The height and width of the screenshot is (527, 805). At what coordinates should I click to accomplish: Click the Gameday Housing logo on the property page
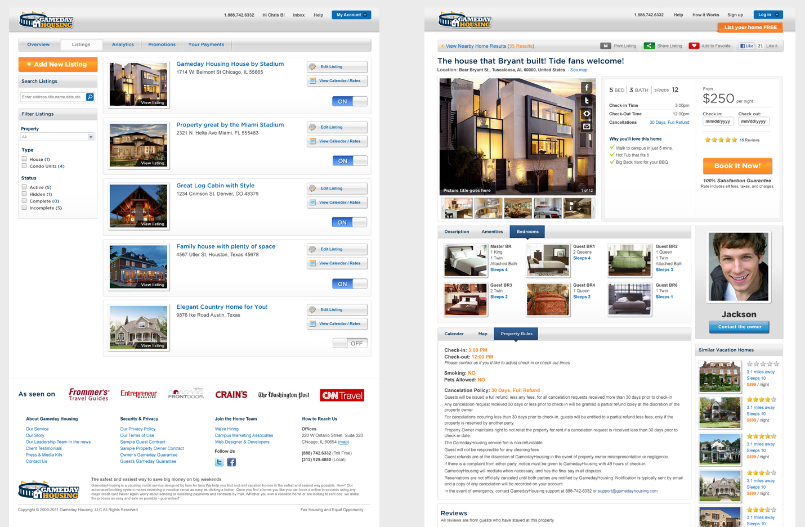pyautogui.click(x=465, y=20)
